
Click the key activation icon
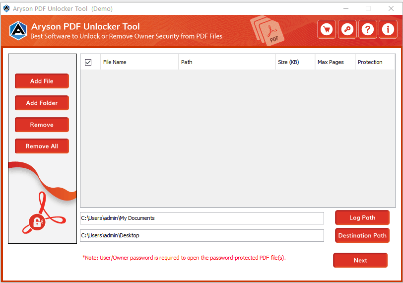pos(347,29)
